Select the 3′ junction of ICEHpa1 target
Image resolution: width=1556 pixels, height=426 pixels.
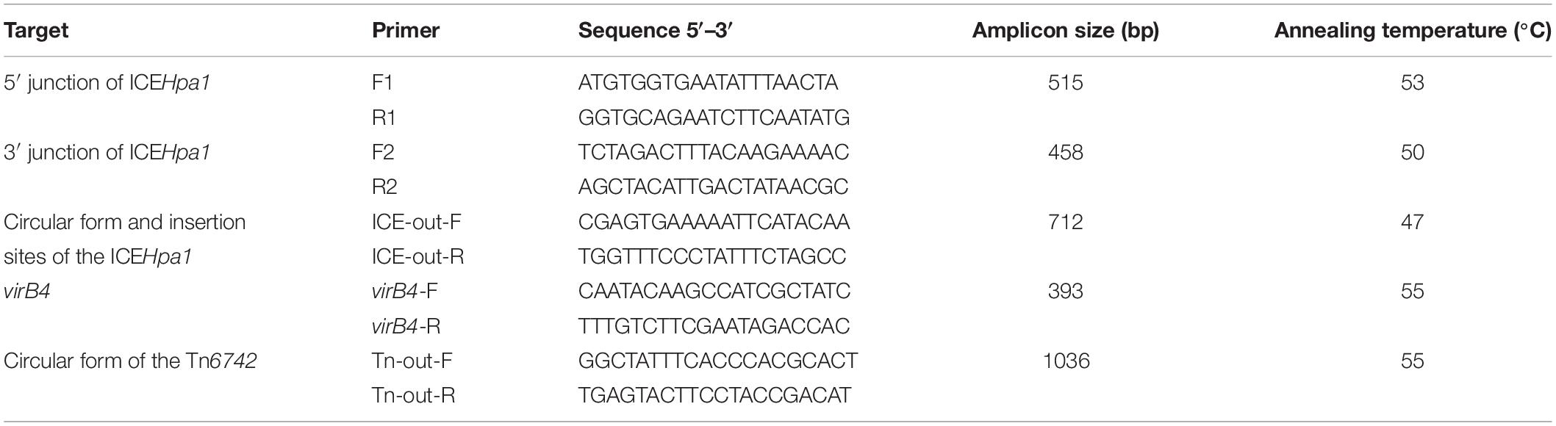107,152
